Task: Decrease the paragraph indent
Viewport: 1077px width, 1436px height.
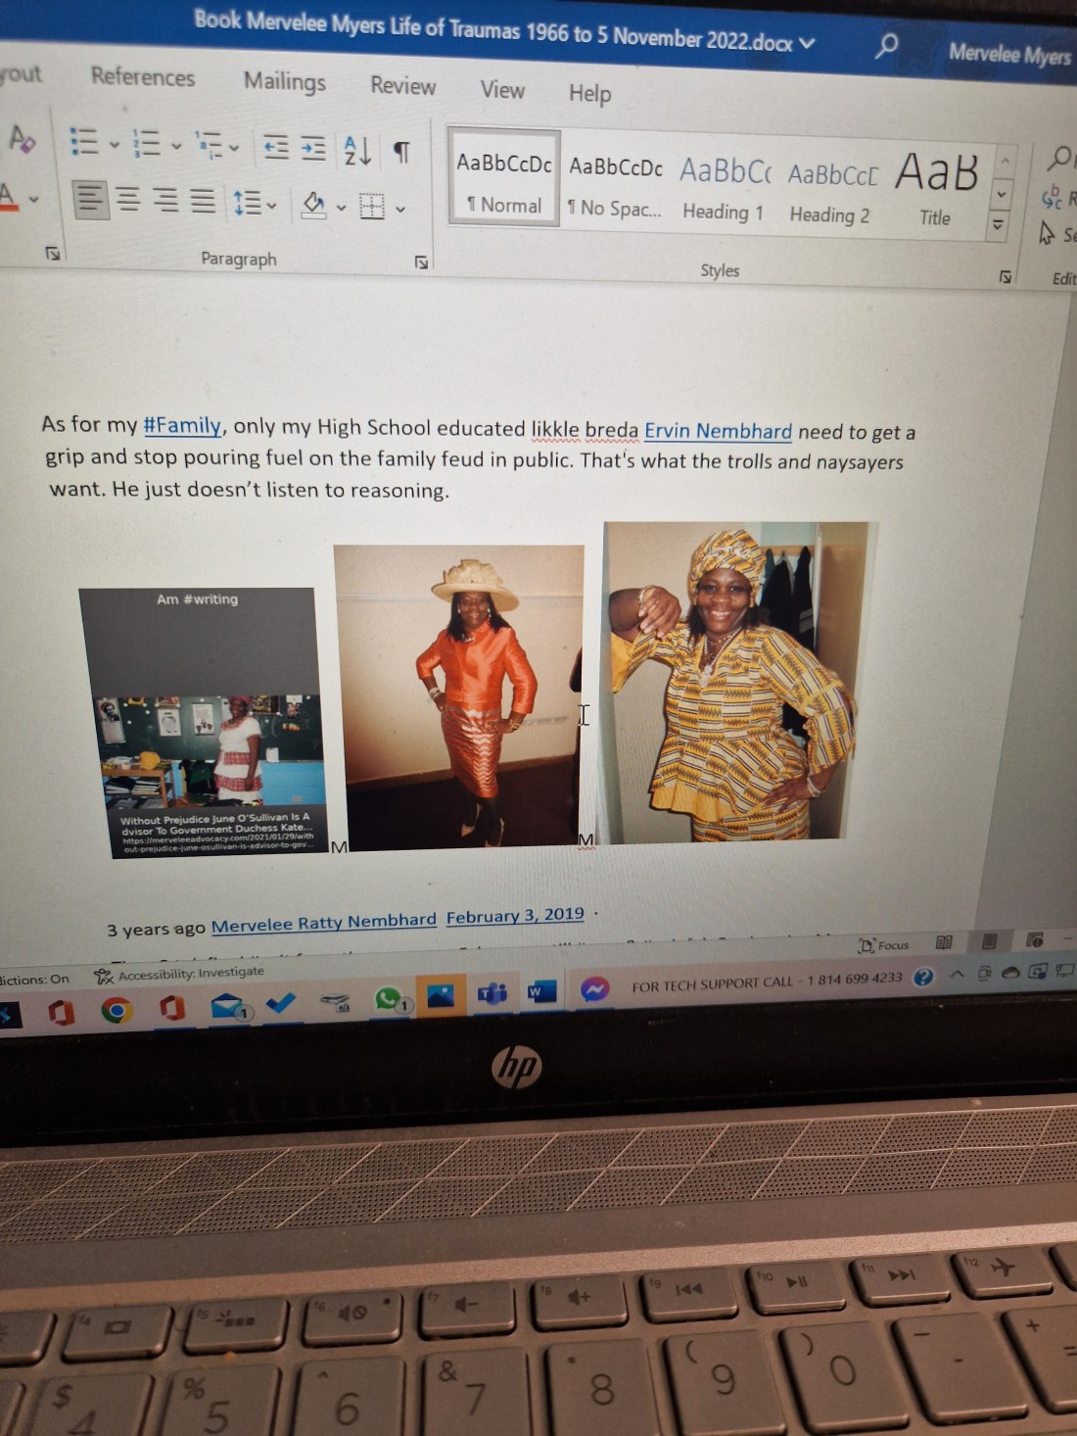Action: tap(276, 148)
